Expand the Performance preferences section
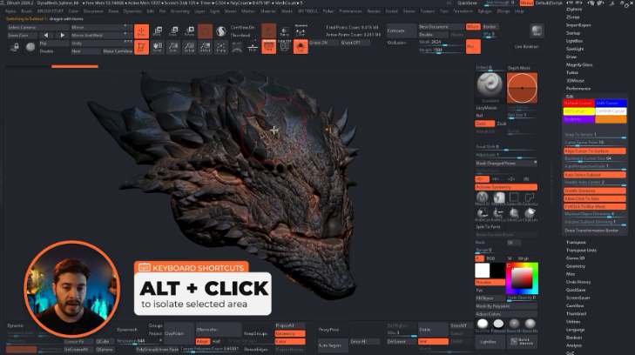This screenshot has width=635, height=355. (x=578, y=88)
